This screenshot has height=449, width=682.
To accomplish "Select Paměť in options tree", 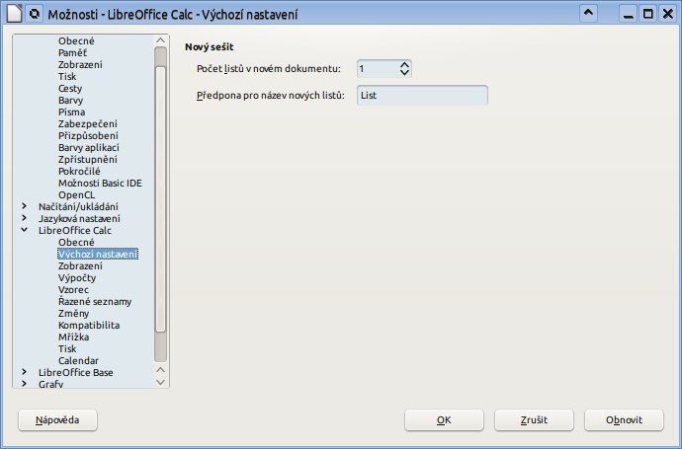I will 72,52.
